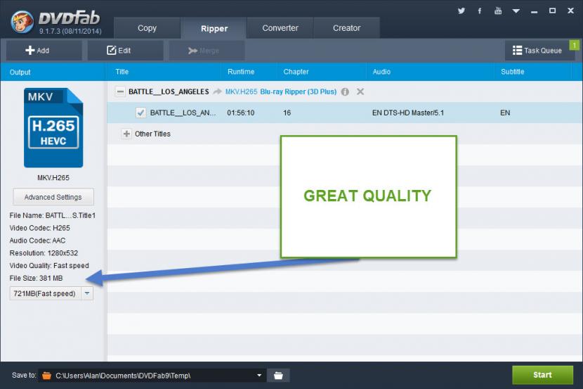Open the Save to path dropdown

(x=259, y=375)
